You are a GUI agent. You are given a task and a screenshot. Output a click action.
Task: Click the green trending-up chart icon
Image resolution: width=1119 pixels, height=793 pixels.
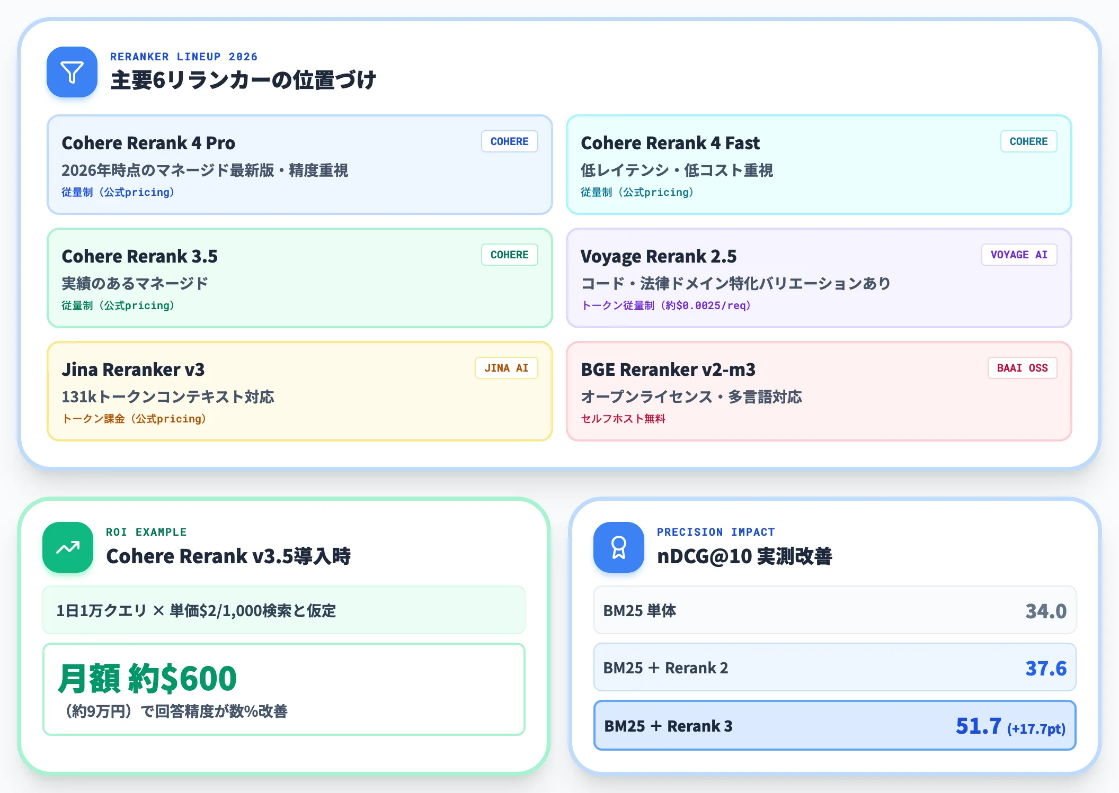coord(68,547)
